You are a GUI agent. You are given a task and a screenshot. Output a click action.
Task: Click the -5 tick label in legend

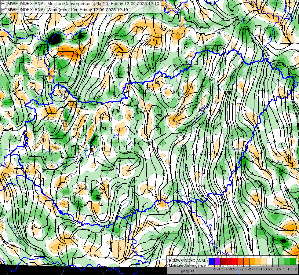coord(214,269)
